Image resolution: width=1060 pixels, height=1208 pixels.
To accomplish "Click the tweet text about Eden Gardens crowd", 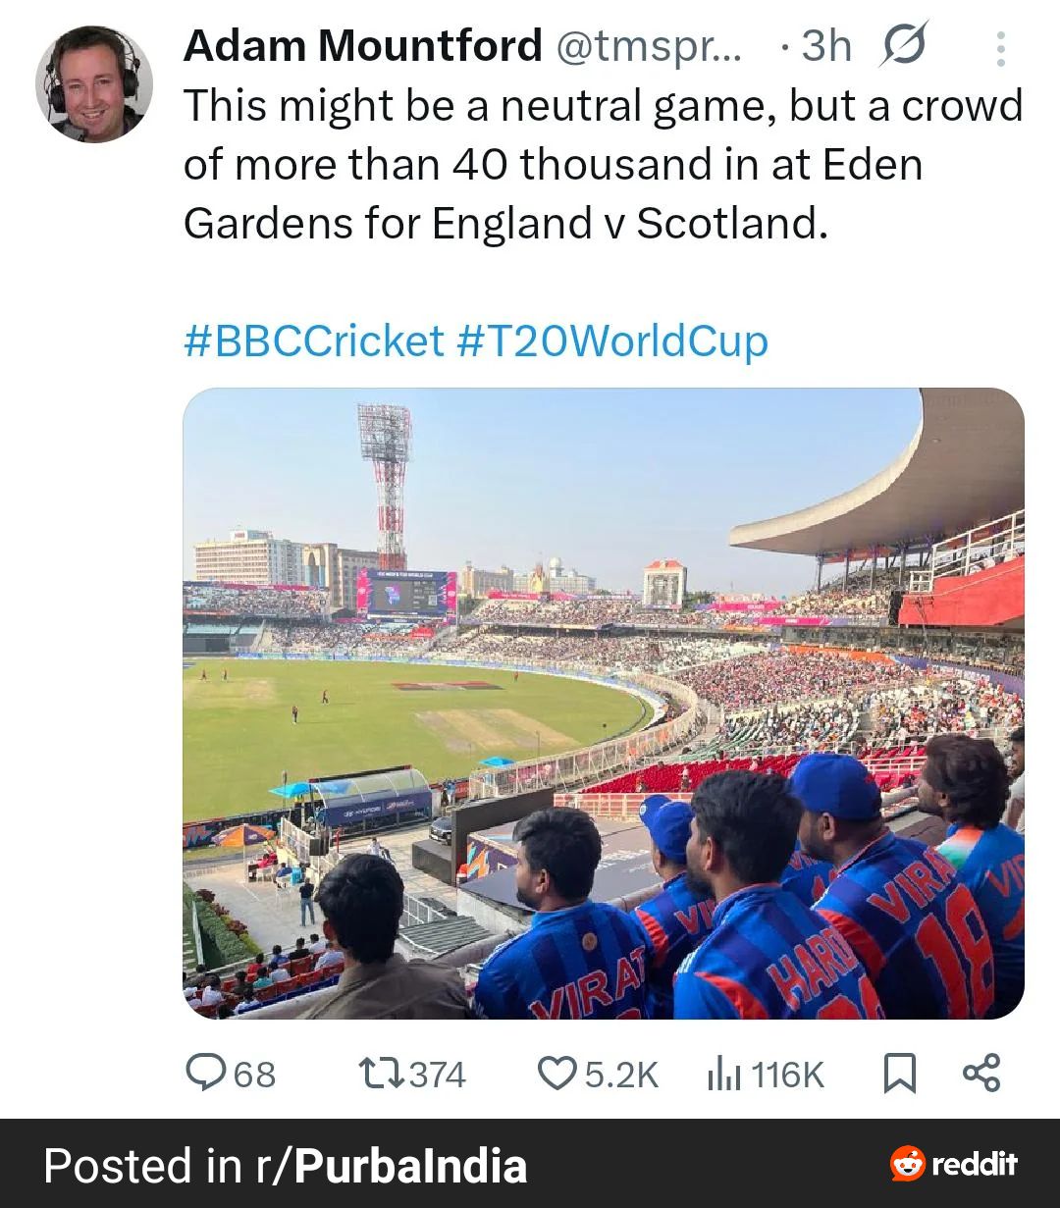I will coord(602,164).
